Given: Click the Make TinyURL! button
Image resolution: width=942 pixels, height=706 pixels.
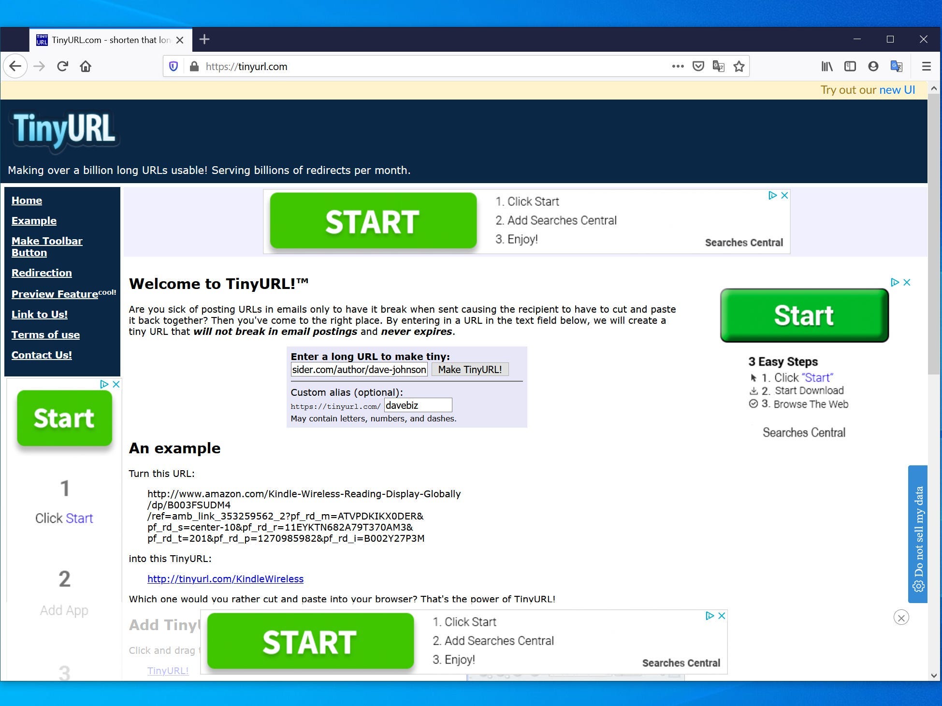Looking at the screenshot, I should tap(470, 370).
